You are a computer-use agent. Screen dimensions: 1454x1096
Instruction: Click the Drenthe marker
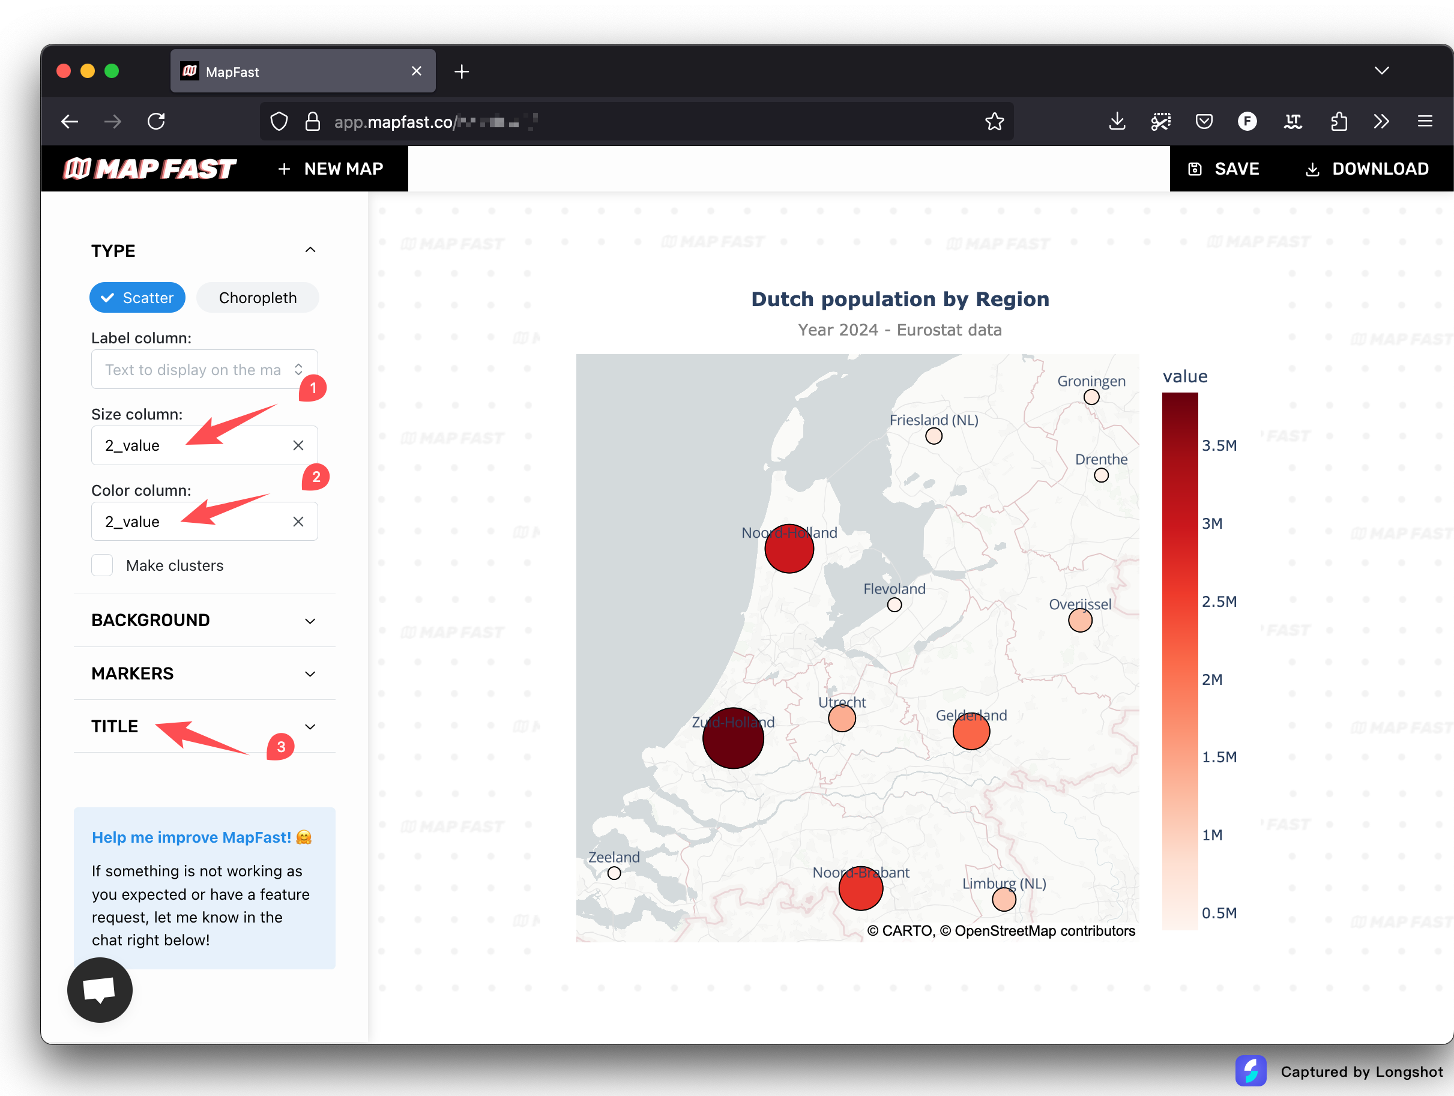coord(1102,475)
